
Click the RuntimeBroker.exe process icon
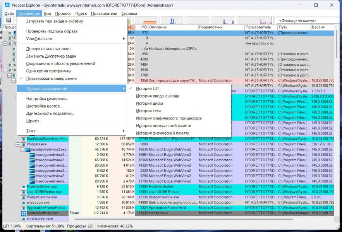tap(24, 186)
